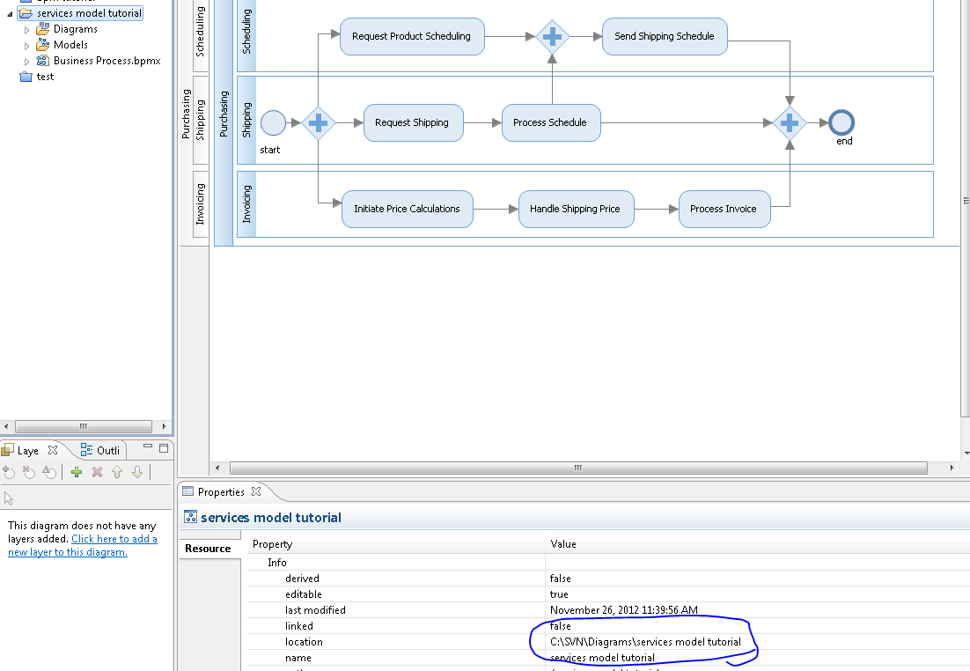Click the link to add a new layer
Image resolution: width=970 pixels, height=671 pixels.
tap(114, 539)
